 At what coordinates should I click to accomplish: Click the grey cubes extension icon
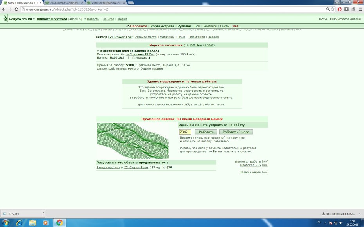353,9
